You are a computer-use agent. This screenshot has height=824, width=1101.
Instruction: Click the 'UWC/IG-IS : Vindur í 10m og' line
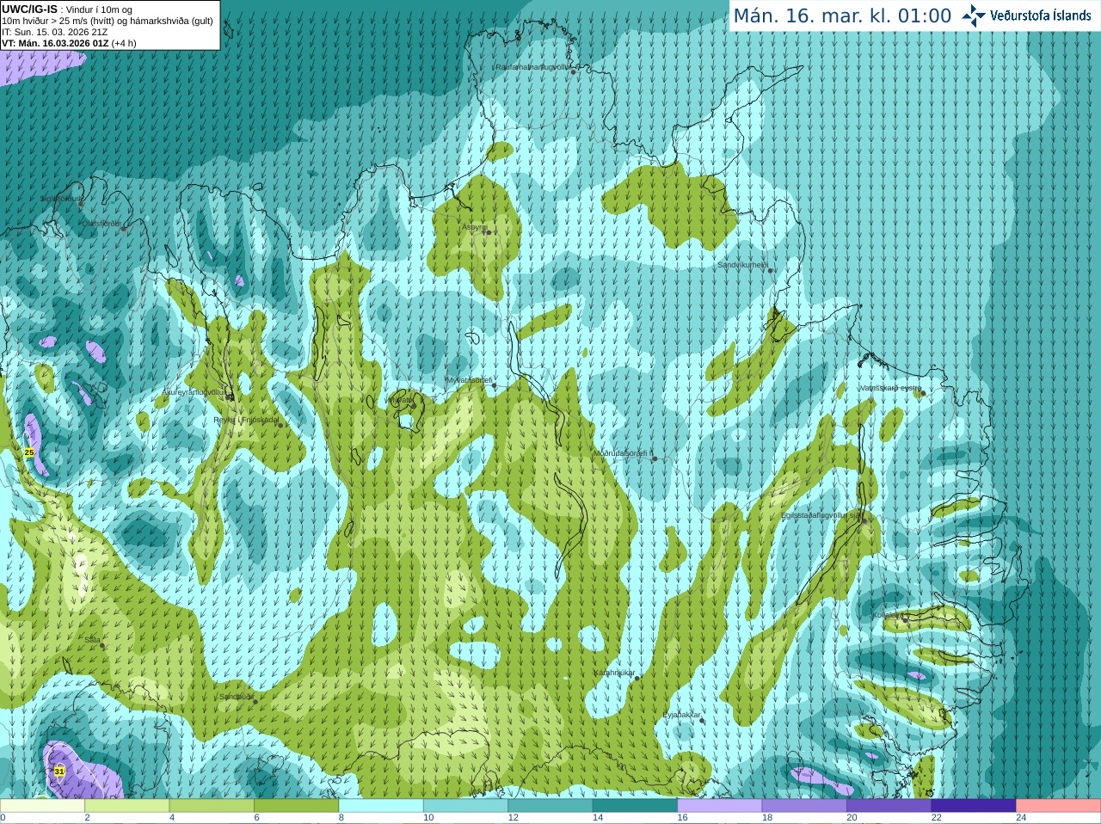(x=65, y=9)
